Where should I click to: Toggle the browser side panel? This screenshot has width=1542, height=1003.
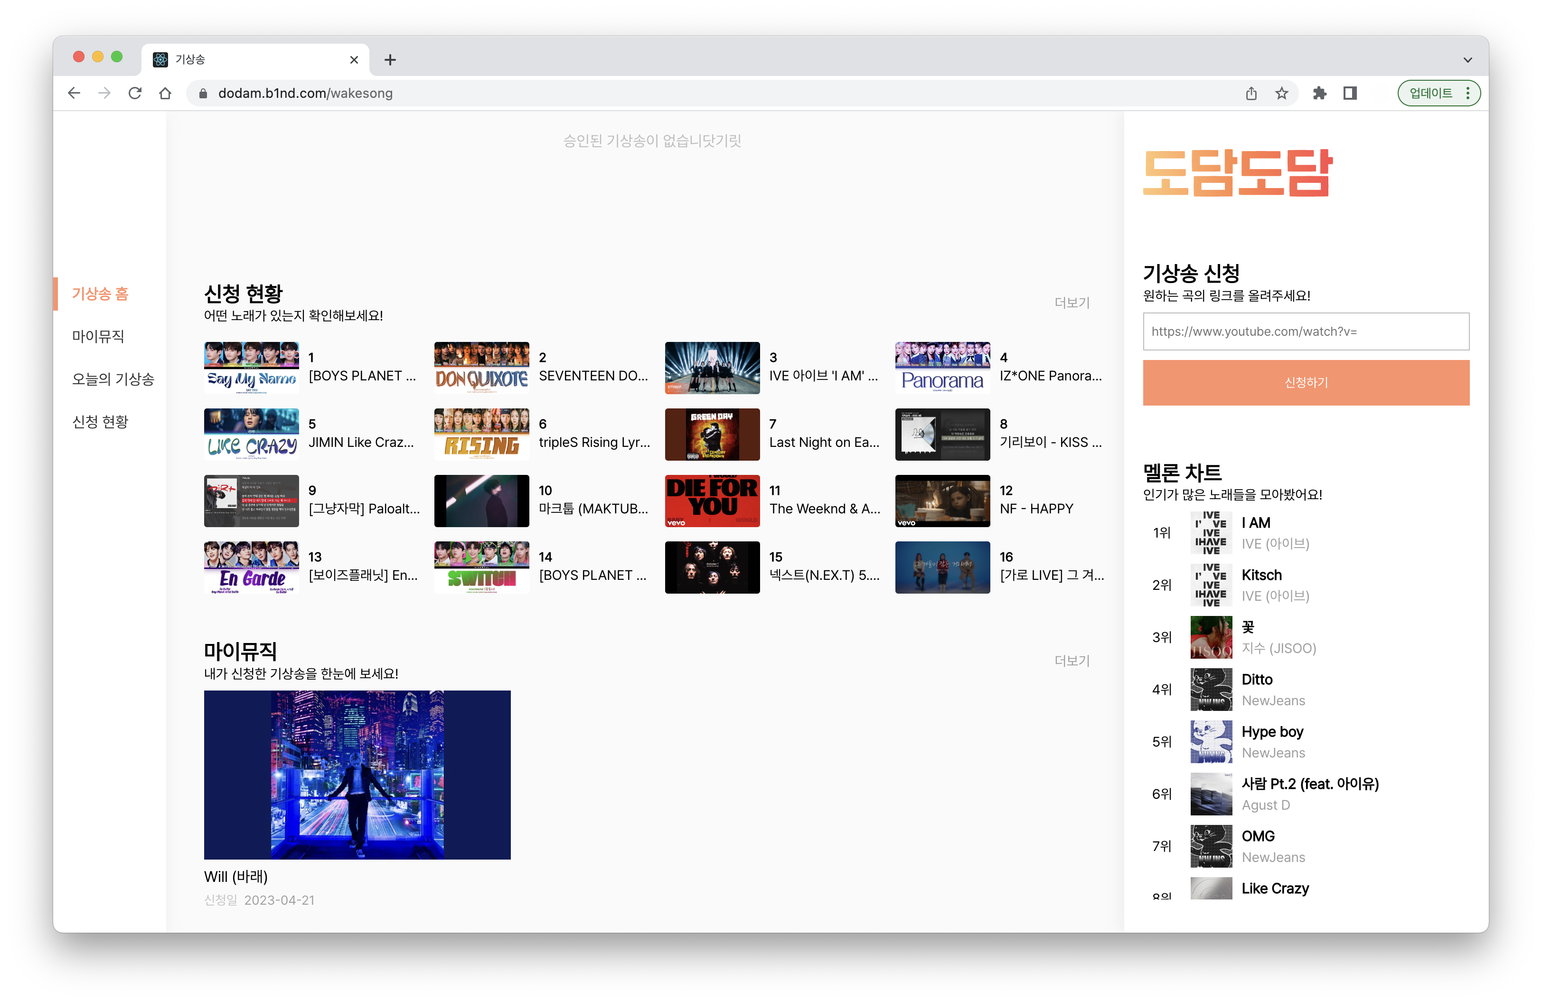click(1350, 93)
